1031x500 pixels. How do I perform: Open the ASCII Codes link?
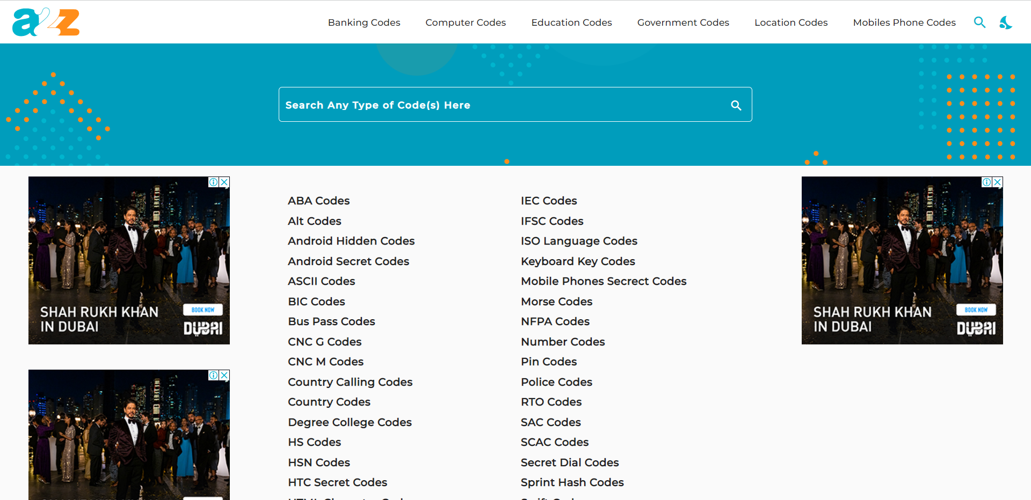(x=321, y=281)
